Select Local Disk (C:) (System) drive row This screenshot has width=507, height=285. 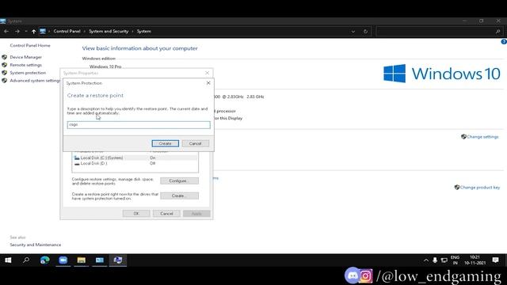pos(135,158)
